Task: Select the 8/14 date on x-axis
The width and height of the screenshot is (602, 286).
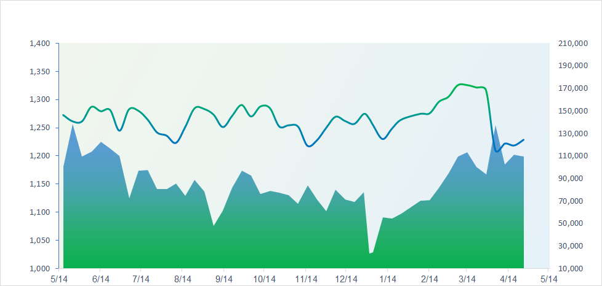Action: click(182, 278)
